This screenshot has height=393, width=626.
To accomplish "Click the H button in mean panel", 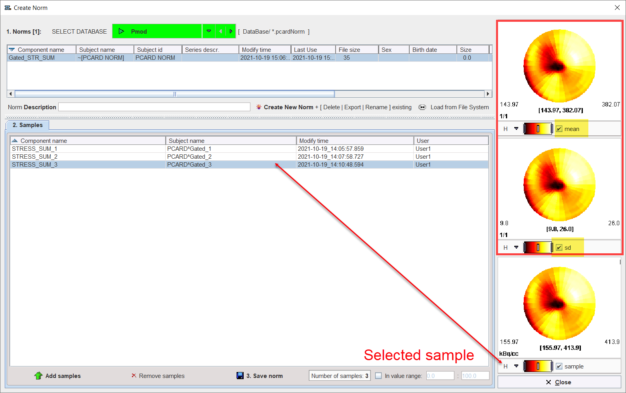I will click(x=506, y=129).
